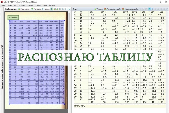Click the Распознать recognize button
169x113 pixels.
(36, 9)
